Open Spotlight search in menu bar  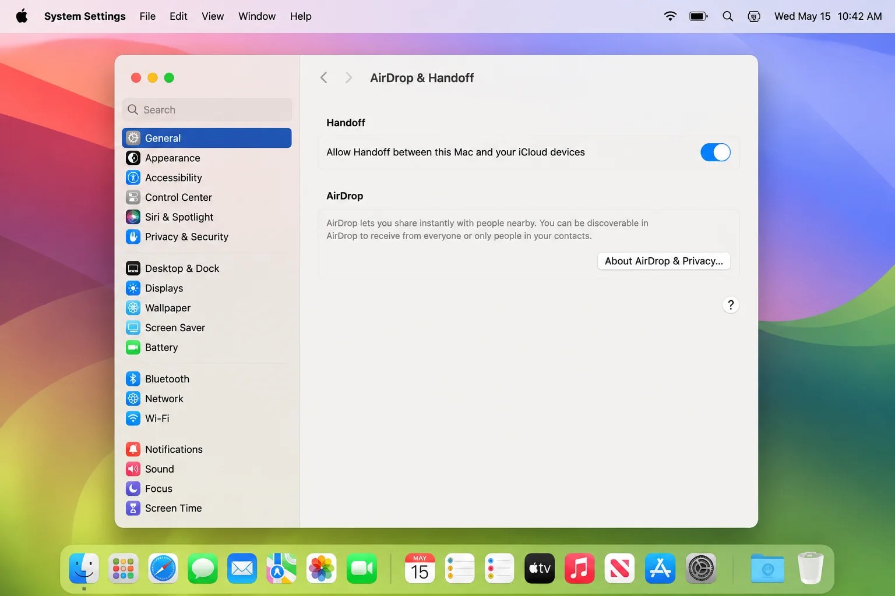[x=728, y=16]
